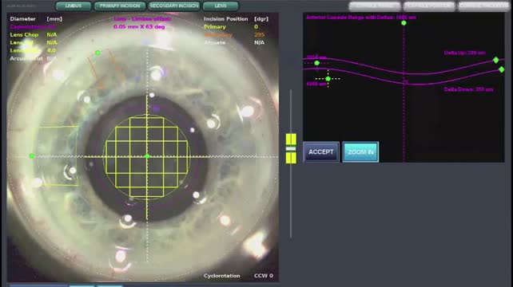Select the green handle on the upper capsule curve

(316, 63)
